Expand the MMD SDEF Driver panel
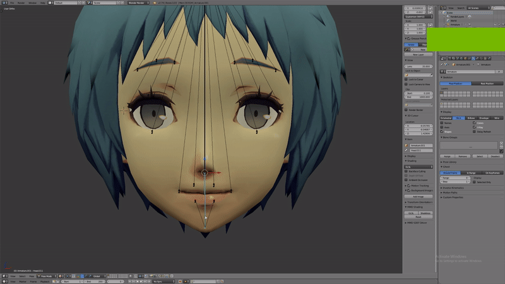 tap(416, 223)
